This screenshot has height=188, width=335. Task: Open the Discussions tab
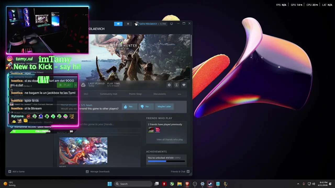click(160, 94)
